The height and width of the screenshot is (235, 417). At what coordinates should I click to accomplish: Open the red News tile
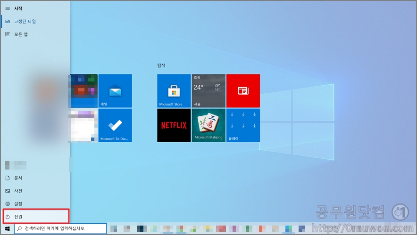243,91
